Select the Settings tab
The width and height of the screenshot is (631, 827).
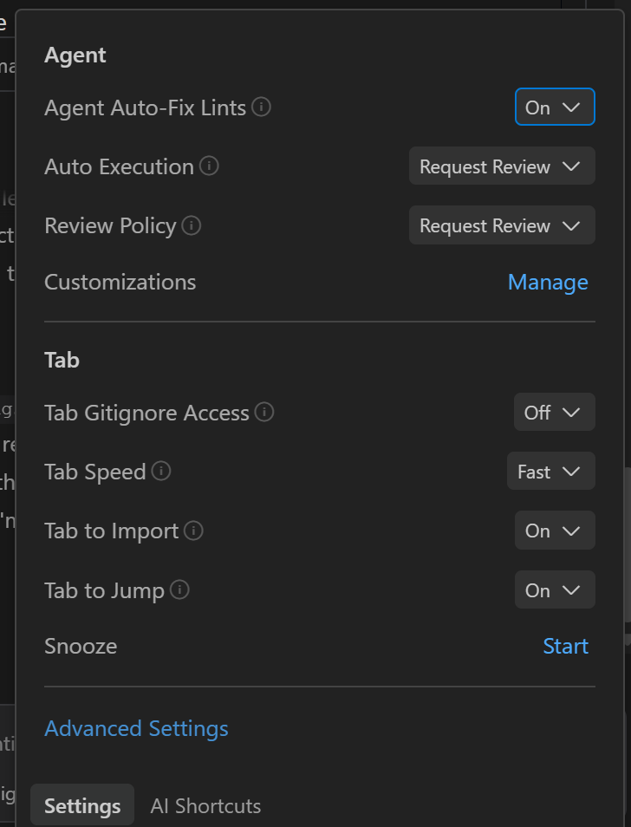[82, 806]
